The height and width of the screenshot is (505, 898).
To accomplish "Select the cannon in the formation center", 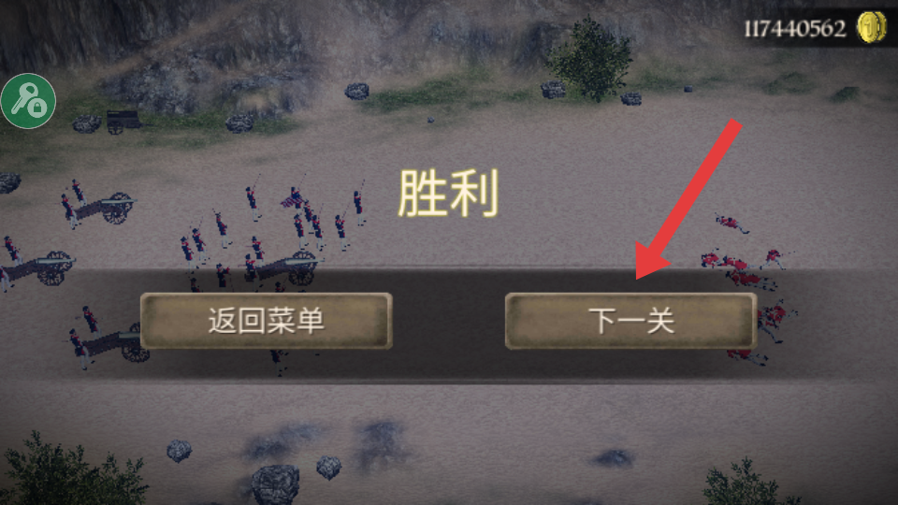I will (x=288, y=267).
